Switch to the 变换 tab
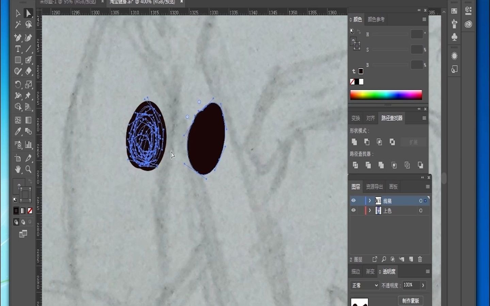The height and width of the screenshot is (306, 490). tap(356, 118)
